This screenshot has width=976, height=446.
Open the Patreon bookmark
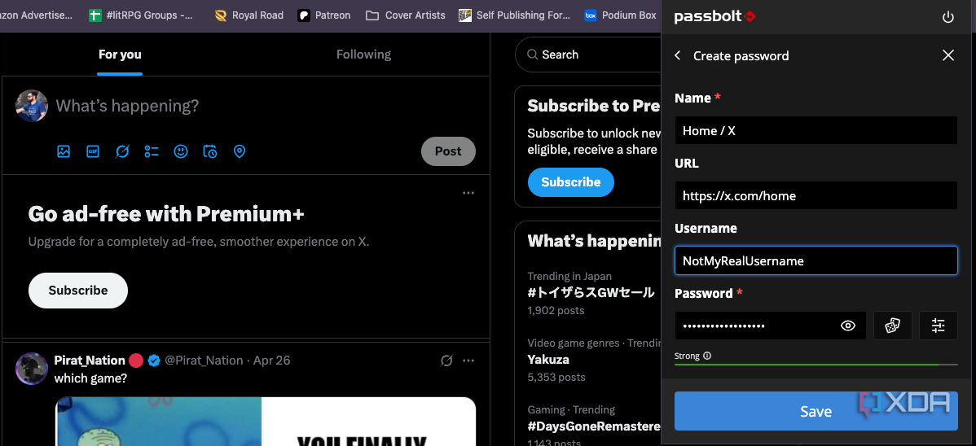(x=323, y=15)
